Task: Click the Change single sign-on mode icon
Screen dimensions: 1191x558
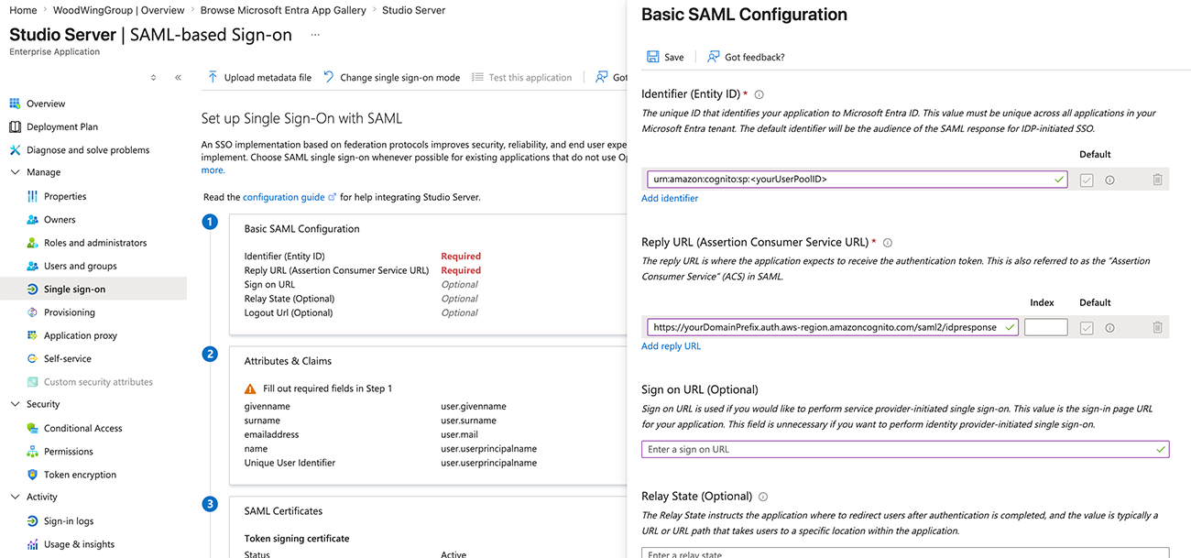Action: pyautogui.click(x=329, y=77)
